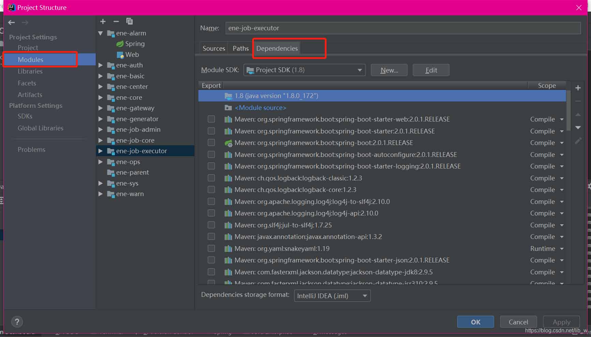Remove dependency using minus icon beside table
Viewport: 591px width, 337px height.
click(578, 101)
